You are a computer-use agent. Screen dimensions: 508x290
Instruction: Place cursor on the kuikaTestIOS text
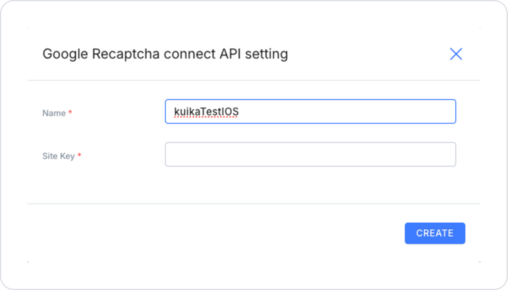point(206,112)
